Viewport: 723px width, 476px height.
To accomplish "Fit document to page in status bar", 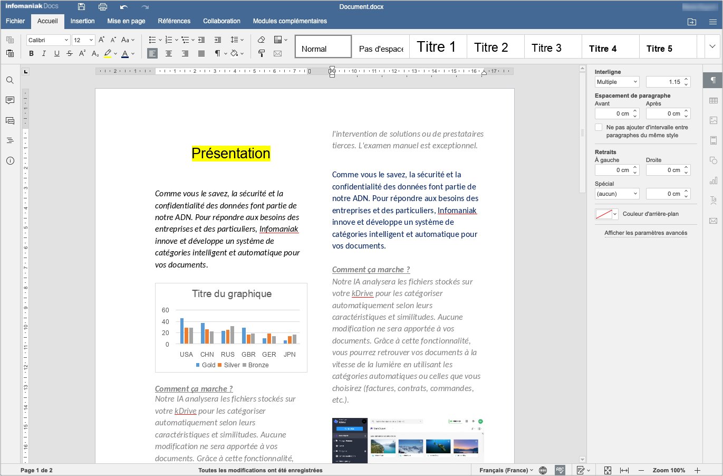I will click(608, 470).
